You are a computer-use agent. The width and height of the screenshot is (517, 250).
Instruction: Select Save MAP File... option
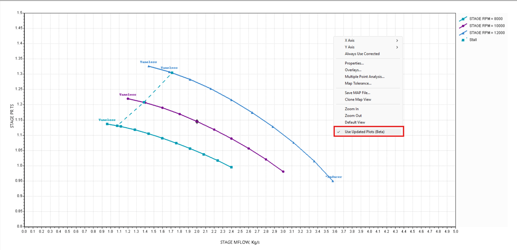[x=357, y=93]
